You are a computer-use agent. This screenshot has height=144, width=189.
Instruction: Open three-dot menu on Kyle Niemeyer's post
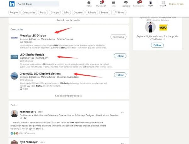[123, 143]
